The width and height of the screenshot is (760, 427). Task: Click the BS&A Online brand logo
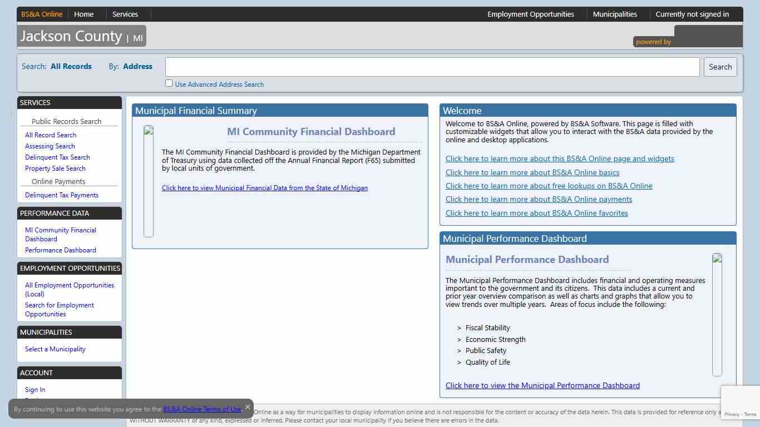click(x=42, y=14)
